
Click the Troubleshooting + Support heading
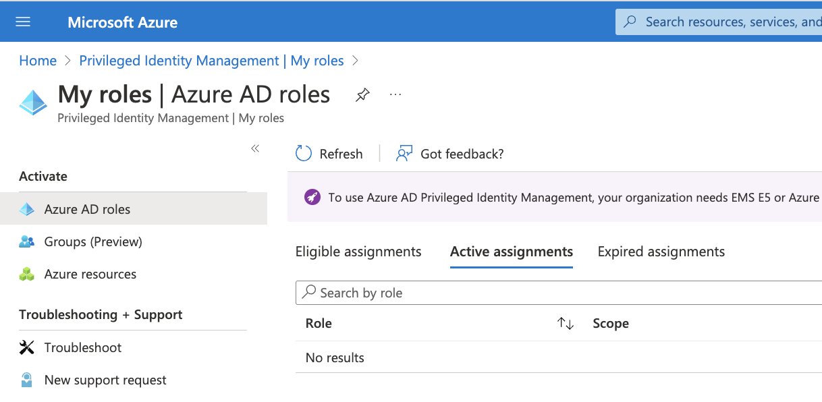101,314
